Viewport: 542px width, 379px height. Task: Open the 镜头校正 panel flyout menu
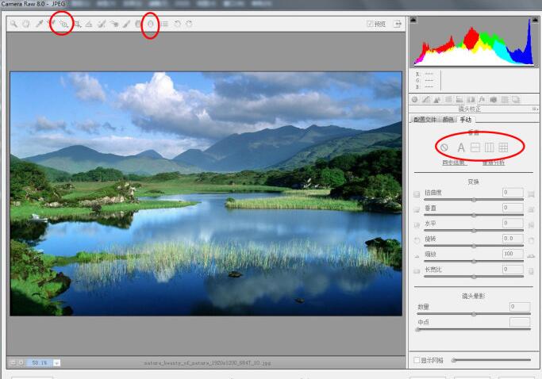coord(535,109)
